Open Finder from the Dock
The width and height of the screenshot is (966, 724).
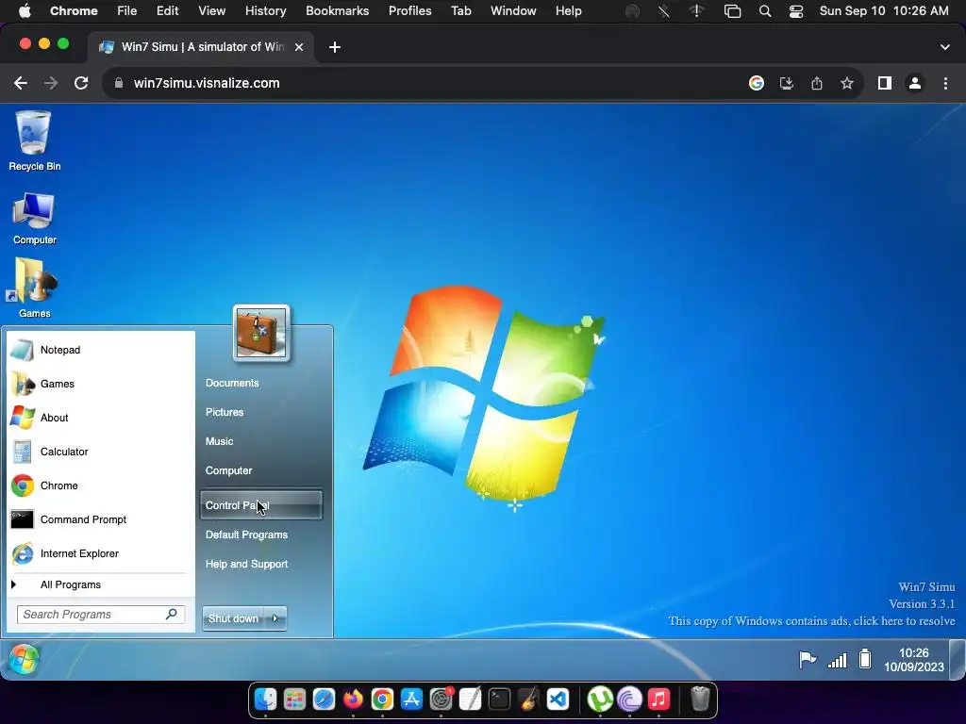(x=265, y=699)
